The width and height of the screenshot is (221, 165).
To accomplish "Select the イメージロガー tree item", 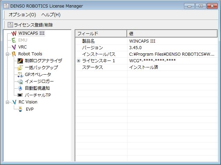I will (39, 81).
